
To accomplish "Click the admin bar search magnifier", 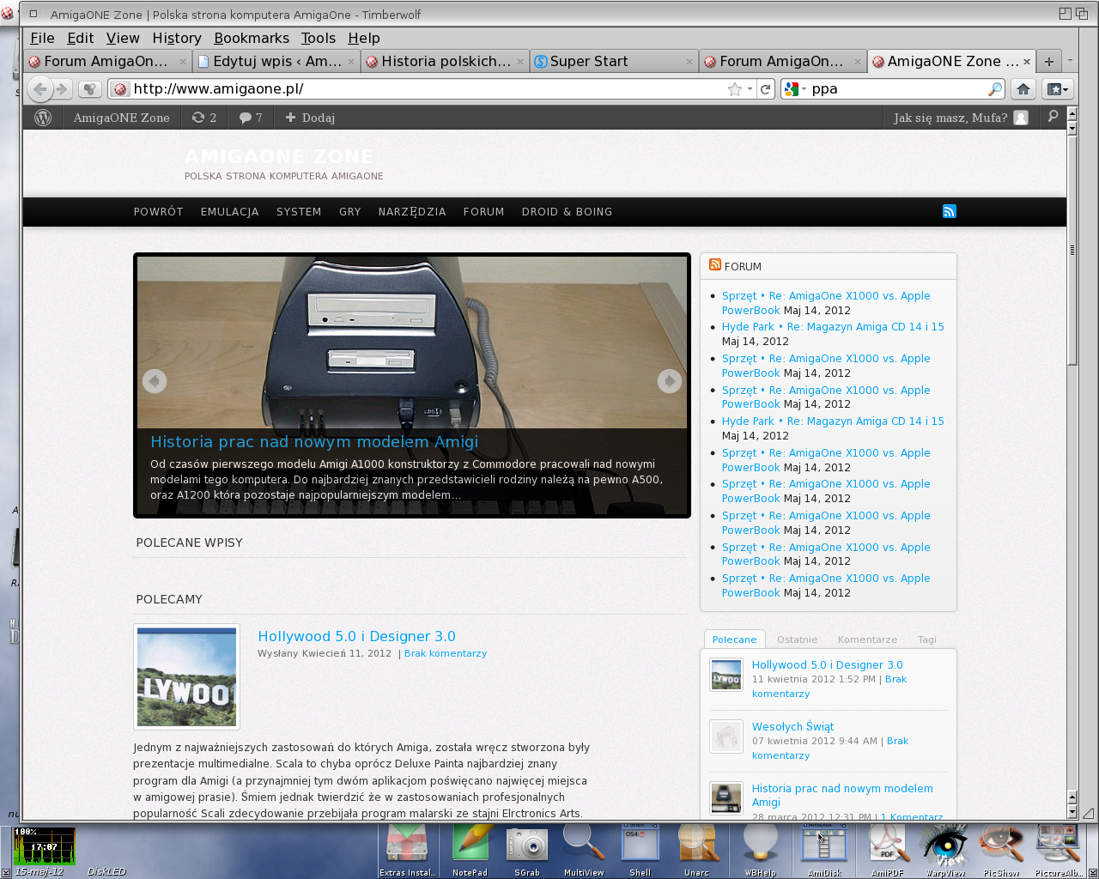I will (x=1053, y=117).
